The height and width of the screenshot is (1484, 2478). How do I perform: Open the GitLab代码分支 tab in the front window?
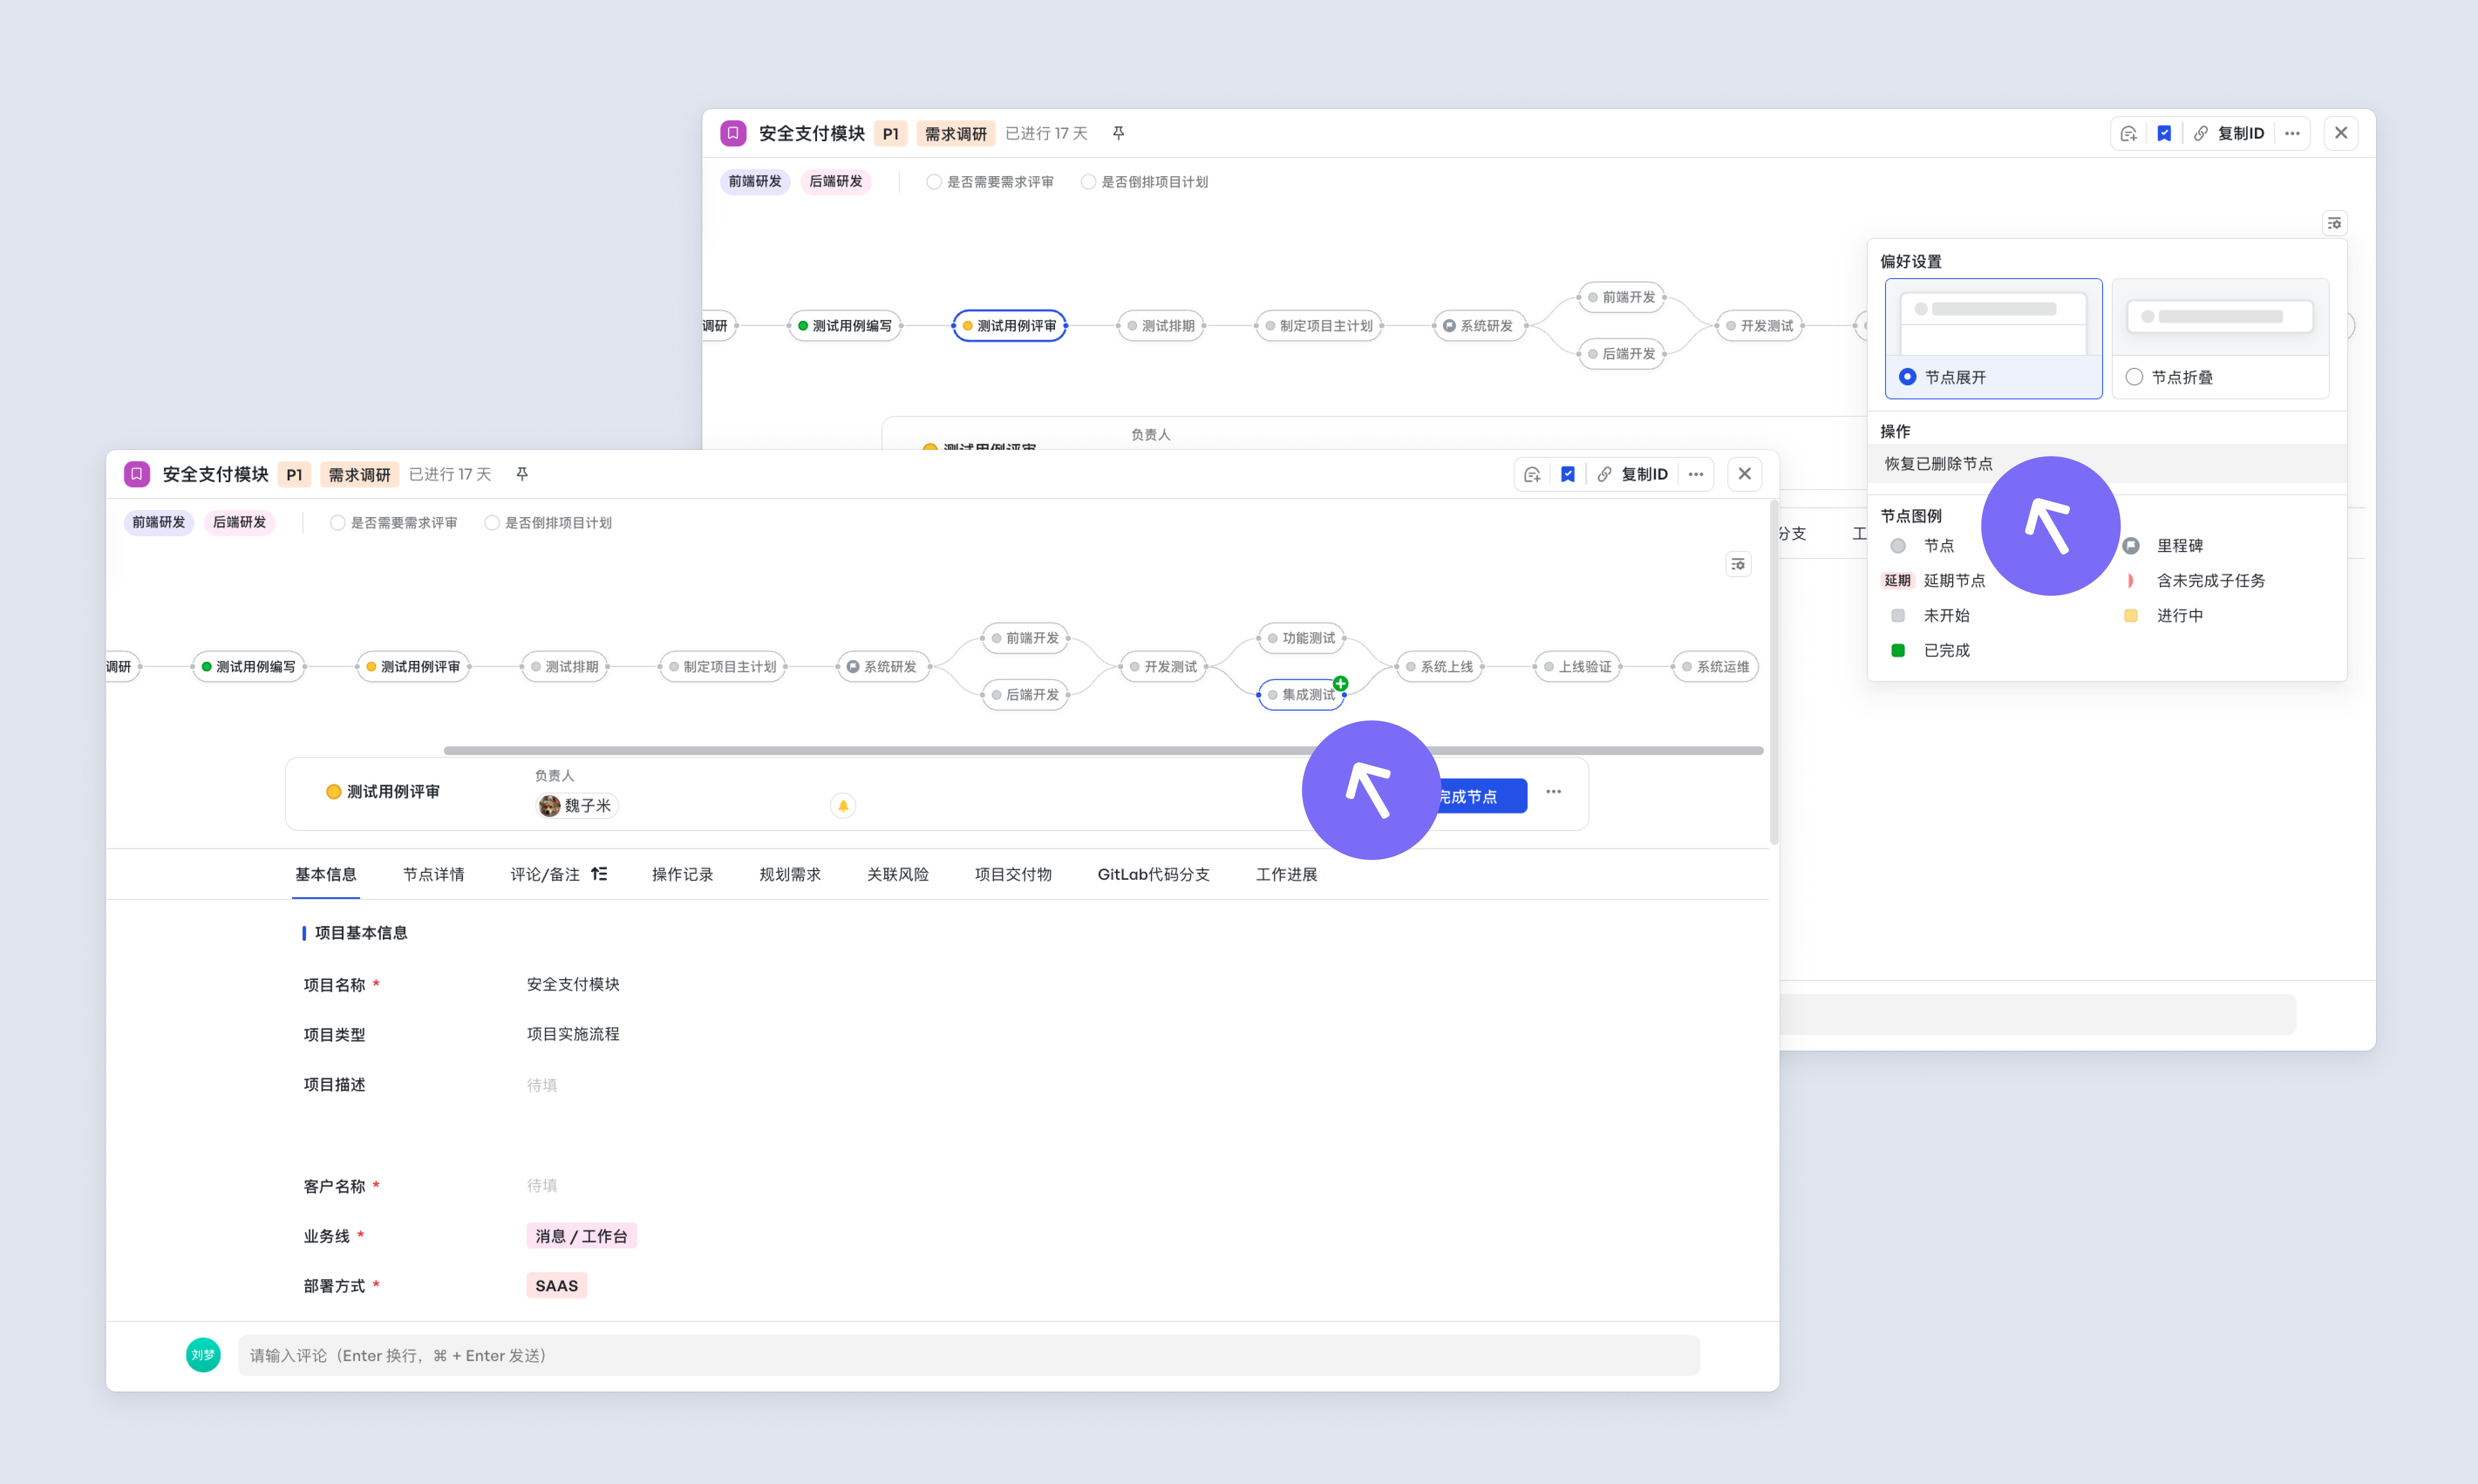1153,874
